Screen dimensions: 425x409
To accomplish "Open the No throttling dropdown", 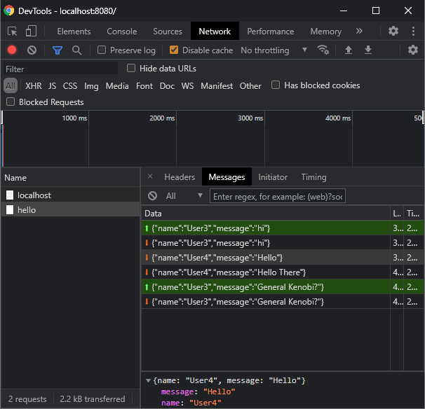I will [x=274, y=50].
